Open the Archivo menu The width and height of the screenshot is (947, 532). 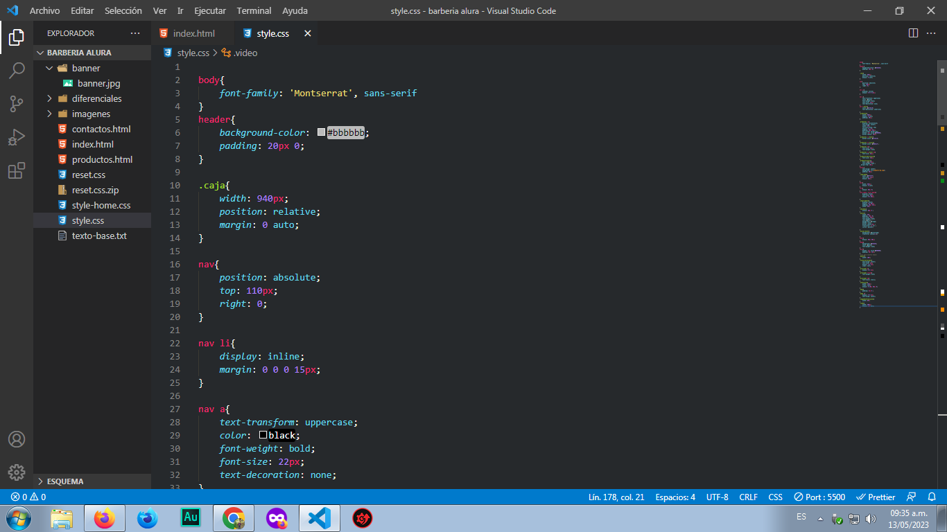coord(44,10)
